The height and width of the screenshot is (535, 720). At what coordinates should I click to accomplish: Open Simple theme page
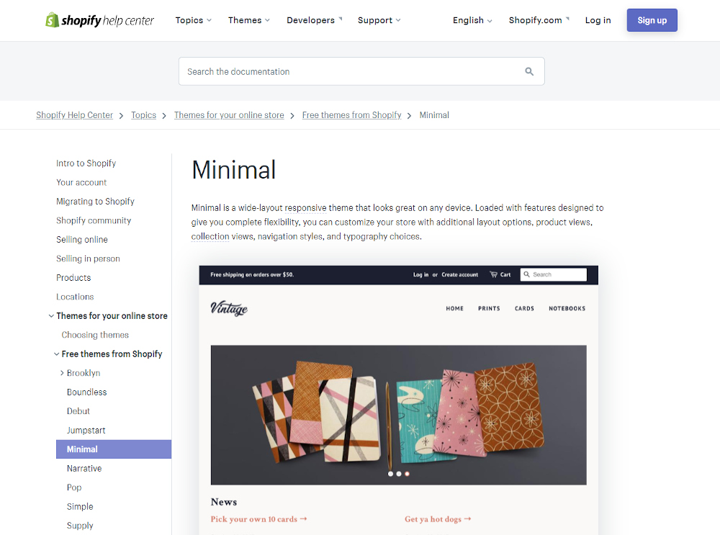tap(80, 506)
